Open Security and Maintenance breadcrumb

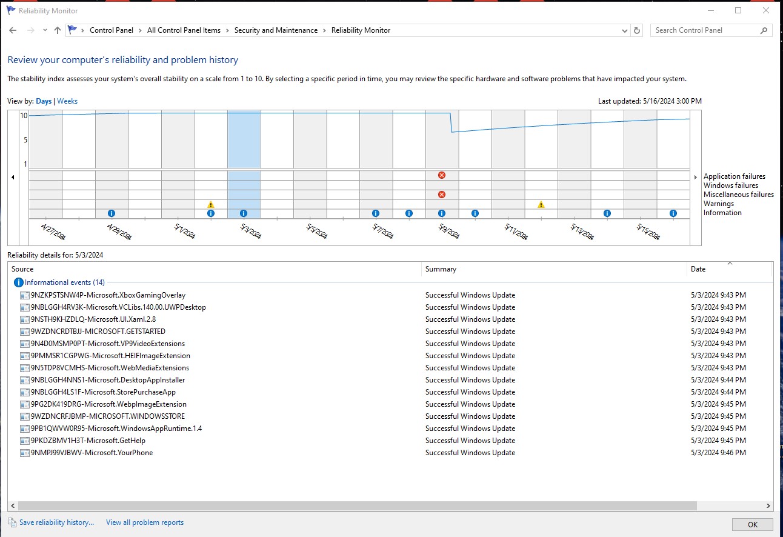276,30
